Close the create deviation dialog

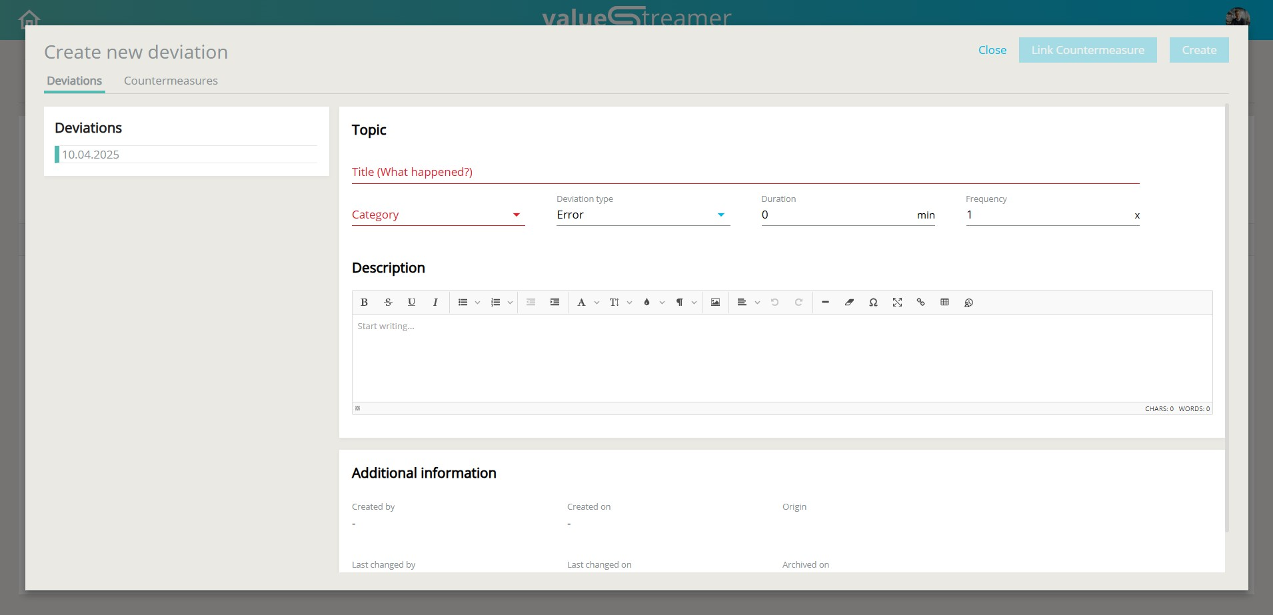992,50
